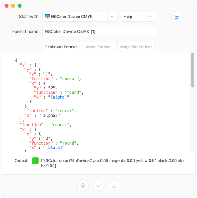Click the " alpha:" string value

[x=49, y=116]
